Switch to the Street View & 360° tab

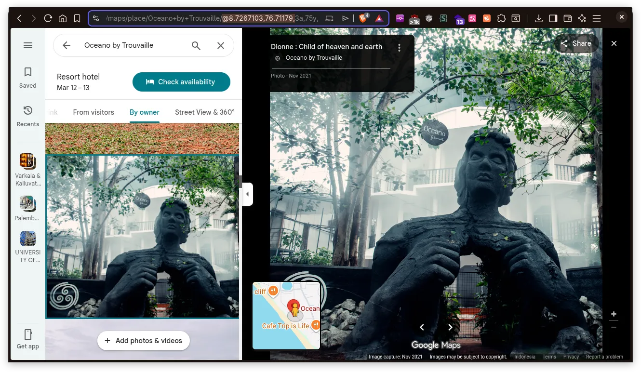[204, 112]
